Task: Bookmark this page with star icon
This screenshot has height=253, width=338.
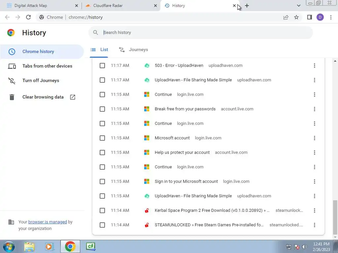Action: (x=296, y=17)
